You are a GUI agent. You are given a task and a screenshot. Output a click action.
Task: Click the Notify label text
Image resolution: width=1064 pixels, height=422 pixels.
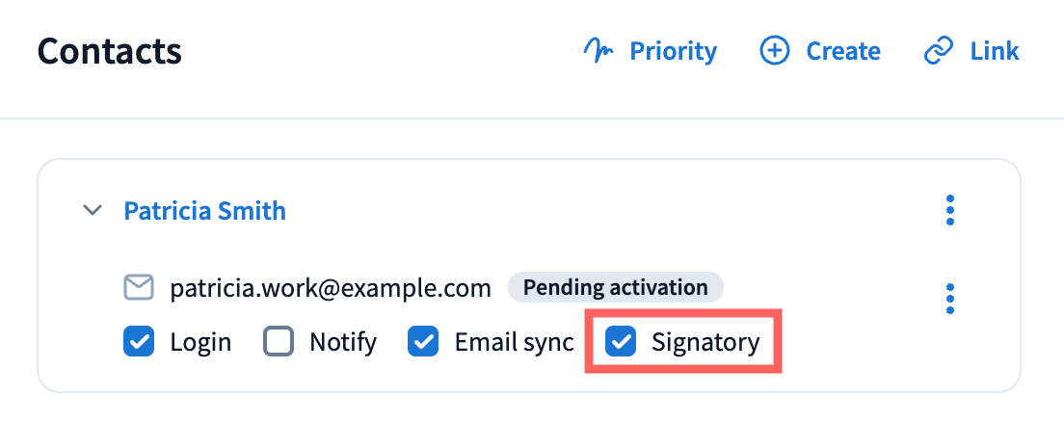coord(343,341)
